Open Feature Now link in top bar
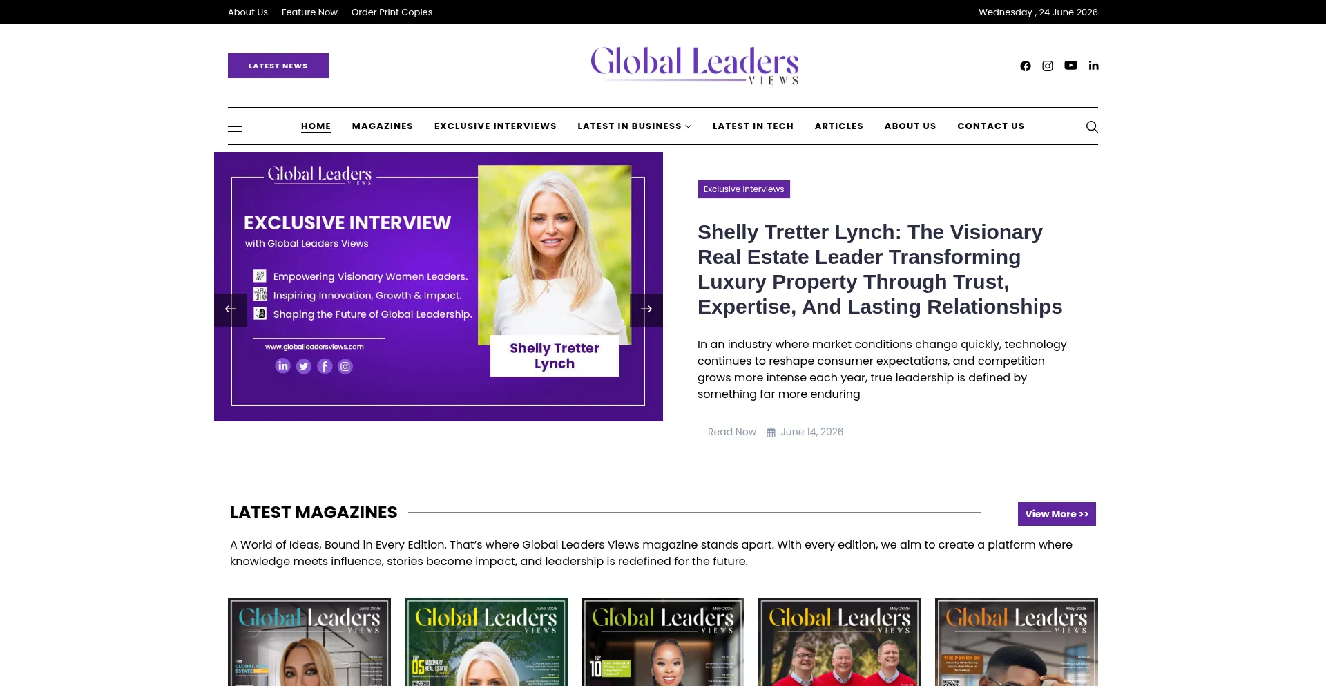Image resolution: width=1326 pixels, height=686 pixels. click(309, 12)
